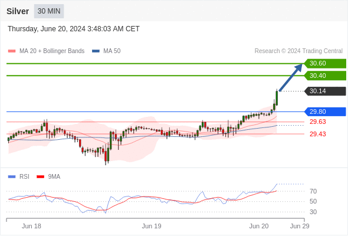
Task: Click the 29.63 red support label
Action: click(x=318, y=122)
